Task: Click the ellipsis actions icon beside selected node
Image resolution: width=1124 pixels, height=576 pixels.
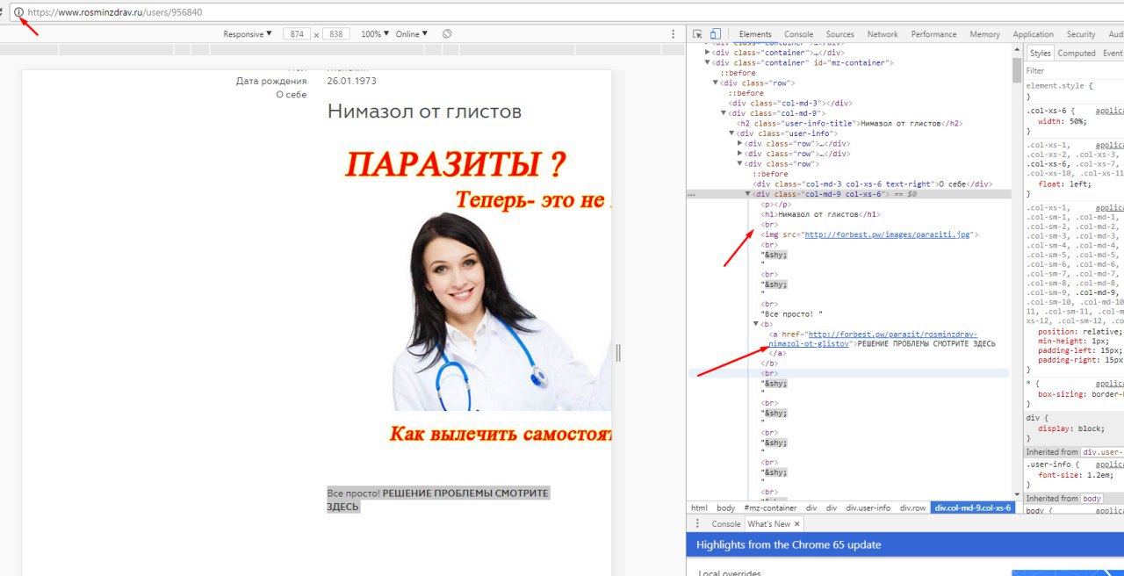Action: [691, 194]
